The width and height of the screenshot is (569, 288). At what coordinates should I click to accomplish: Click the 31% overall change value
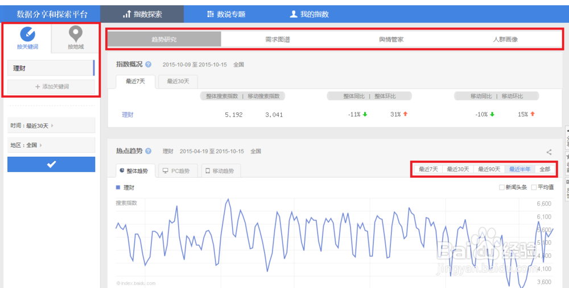[395, 115]
